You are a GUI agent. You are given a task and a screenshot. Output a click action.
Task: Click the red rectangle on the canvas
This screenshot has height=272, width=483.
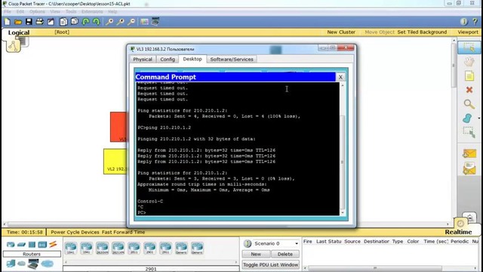pyautogui.click(x=118, y=127)
